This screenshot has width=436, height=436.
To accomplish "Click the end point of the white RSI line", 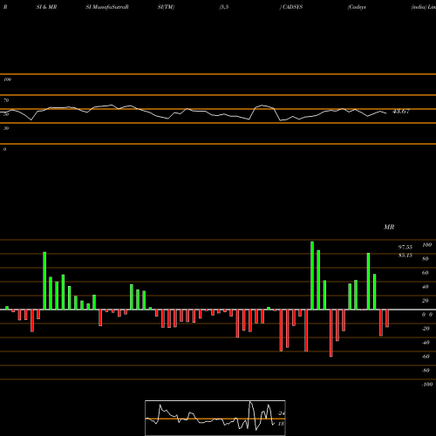I will (x=386, y=113).
